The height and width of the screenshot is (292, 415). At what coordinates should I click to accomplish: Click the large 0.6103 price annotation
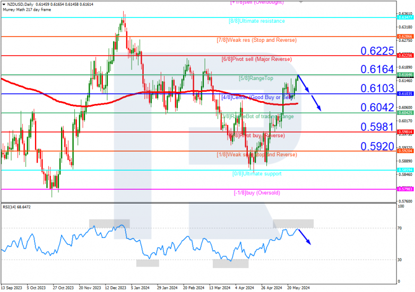click(x=377, y=89)
